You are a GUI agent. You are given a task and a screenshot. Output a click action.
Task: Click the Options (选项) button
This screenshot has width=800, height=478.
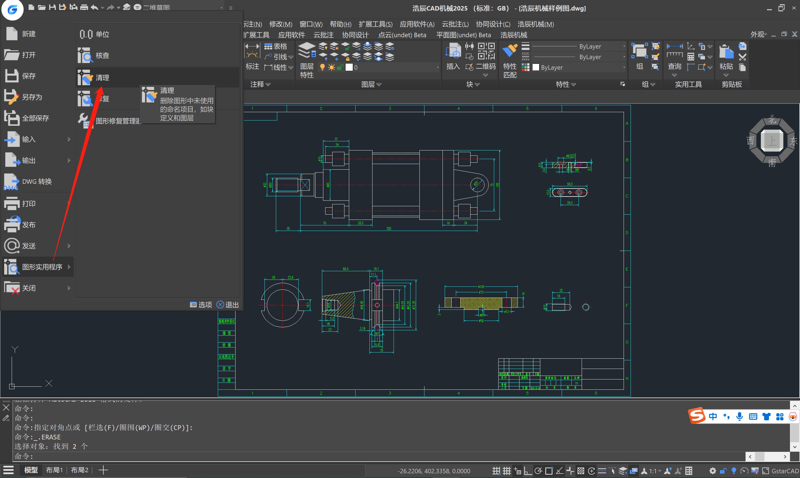(x=201, y=305)
